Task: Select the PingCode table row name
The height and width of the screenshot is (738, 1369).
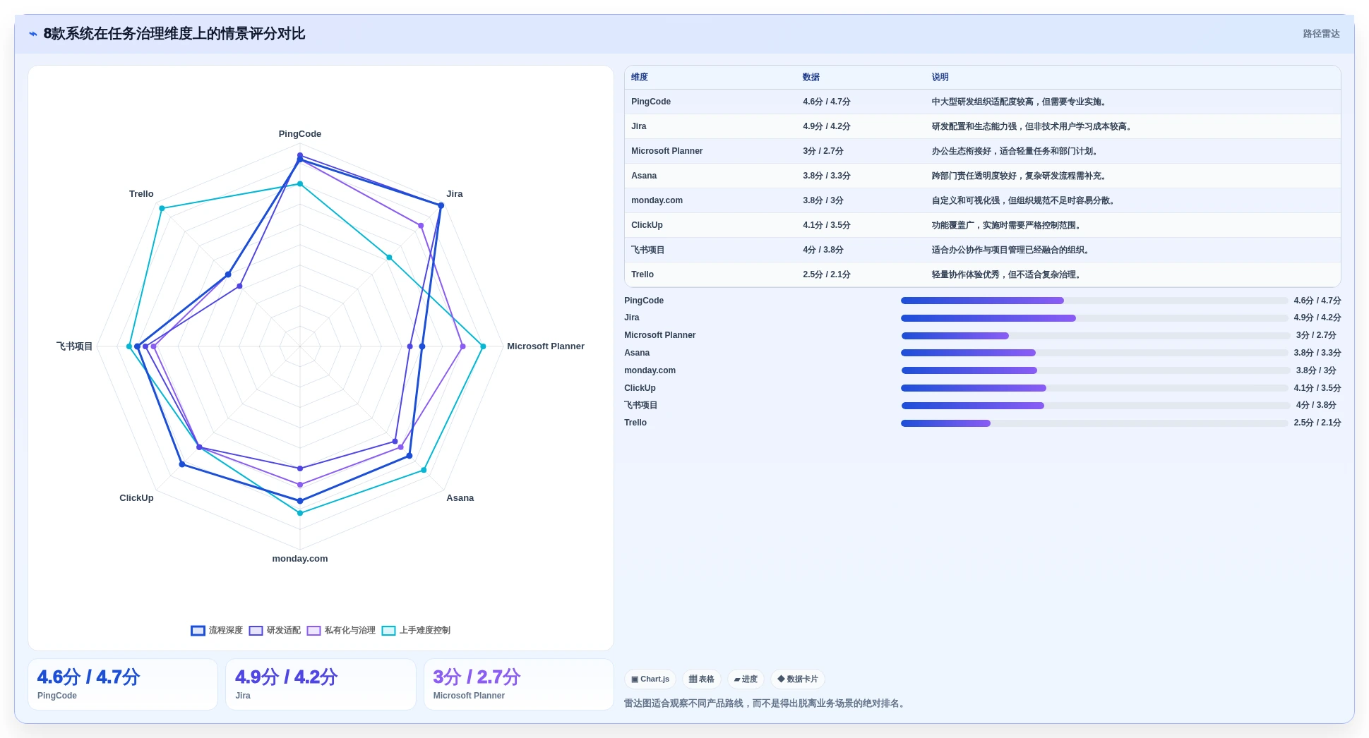Action: pyautogui.click(x=651, y=102)
